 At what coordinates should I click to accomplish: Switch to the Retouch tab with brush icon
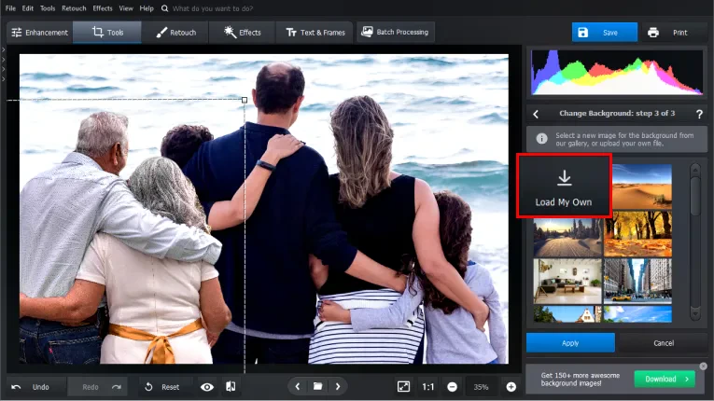pos(175,33)
